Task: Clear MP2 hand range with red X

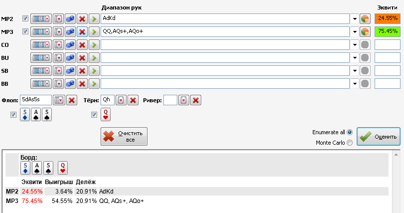Action: click(x=82, y=19)
